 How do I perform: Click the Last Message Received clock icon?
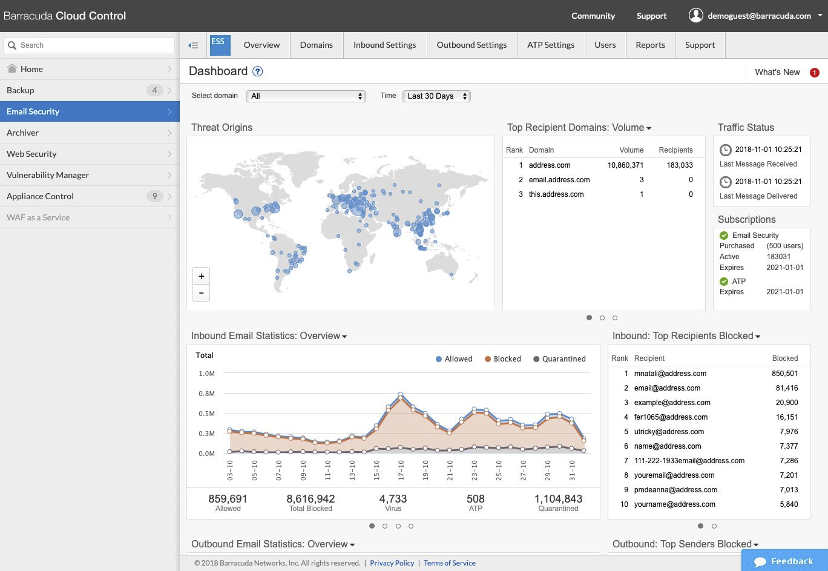pos(726,150)
